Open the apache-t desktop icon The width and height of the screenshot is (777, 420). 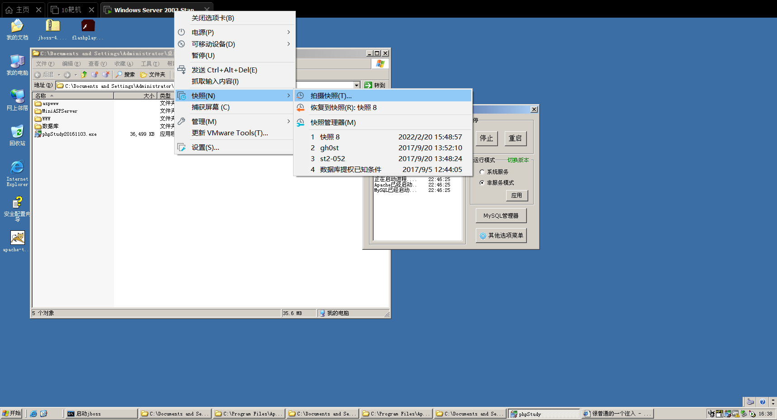click(17, 241)
